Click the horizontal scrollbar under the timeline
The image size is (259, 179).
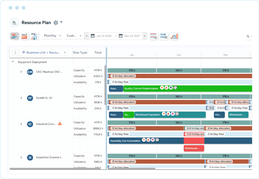pos(131,168)
